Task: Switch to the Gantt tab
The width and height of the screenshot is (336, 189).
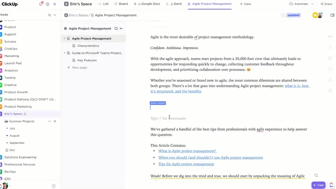Action: [174, 4]
